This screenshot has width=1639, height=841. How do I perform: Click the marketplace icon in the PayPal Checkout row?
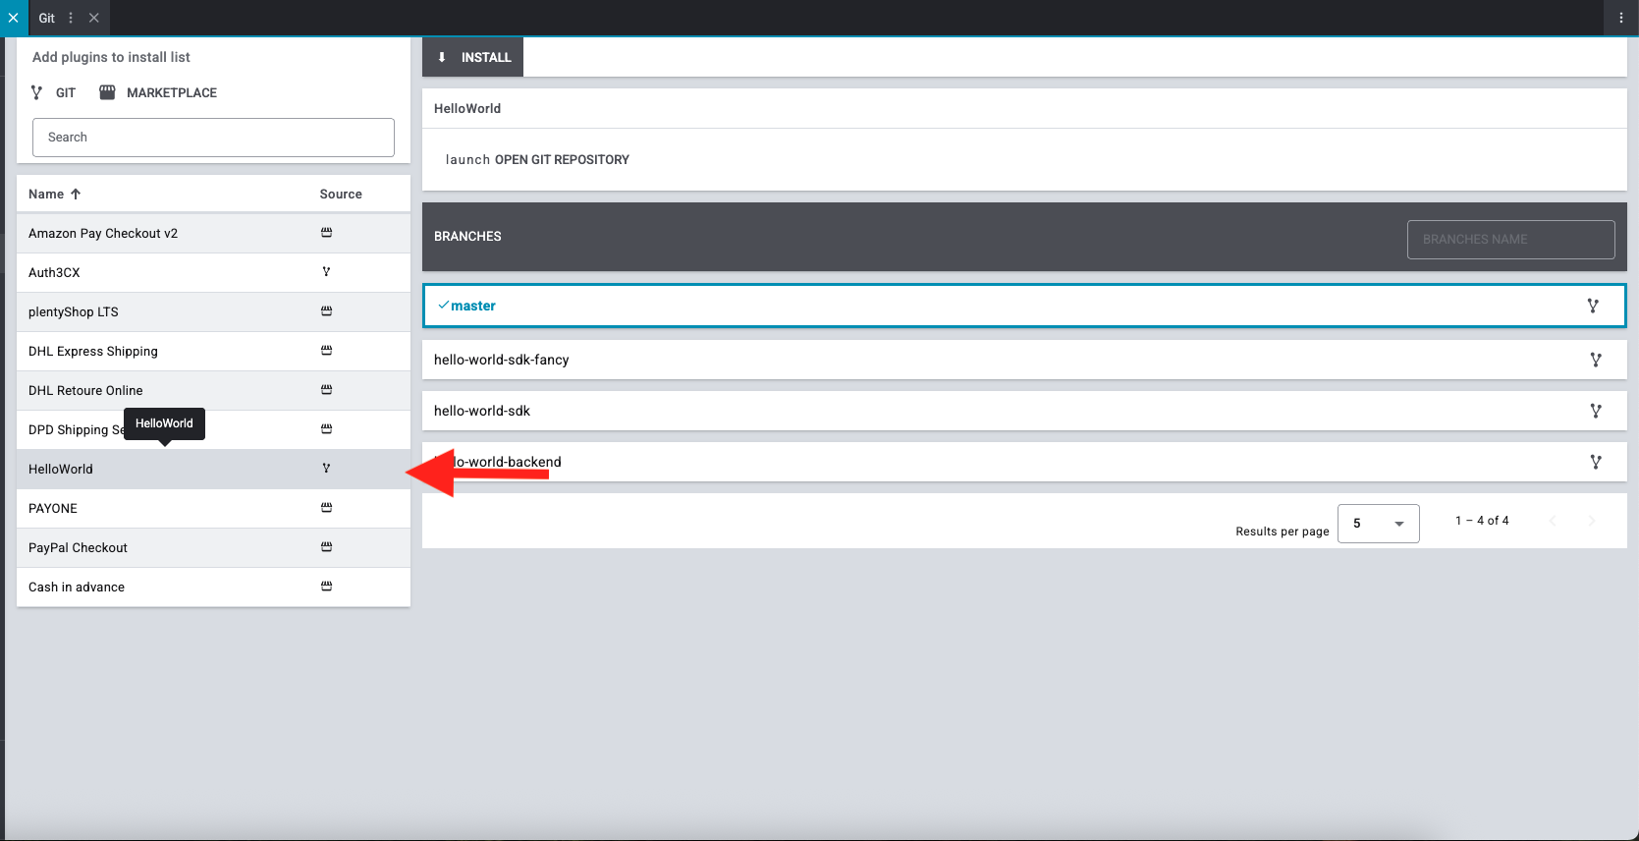(x=326, y=547)
